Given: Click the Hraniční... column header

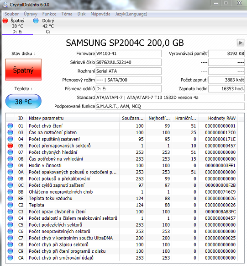Looking at the screenshot, I should (185, 118).
